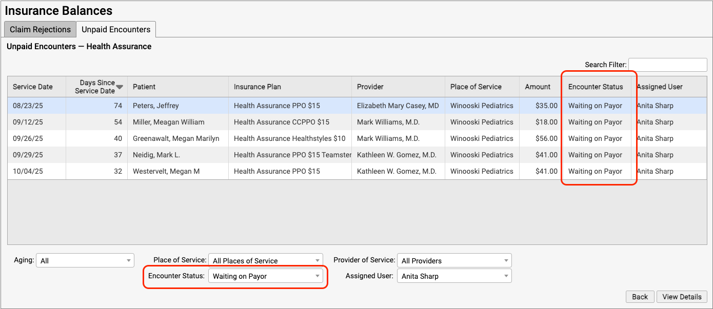Expand the Place of Service dropdown
Image resolution: width=713 pixels, height=309 pixels.
[x=266, y=261]
